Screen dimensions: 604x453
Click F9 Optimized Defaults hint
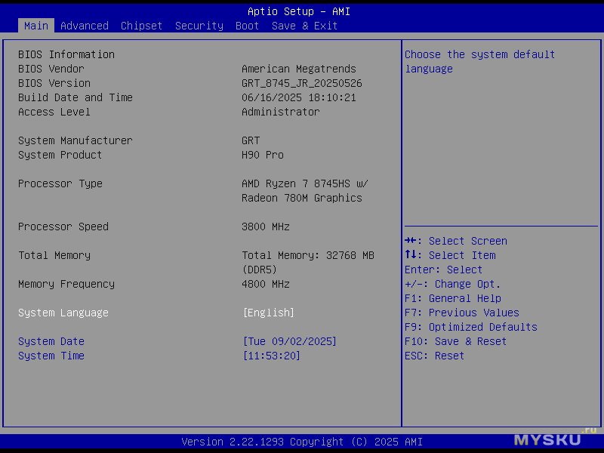pyautogui.click(x=470, y=327)
